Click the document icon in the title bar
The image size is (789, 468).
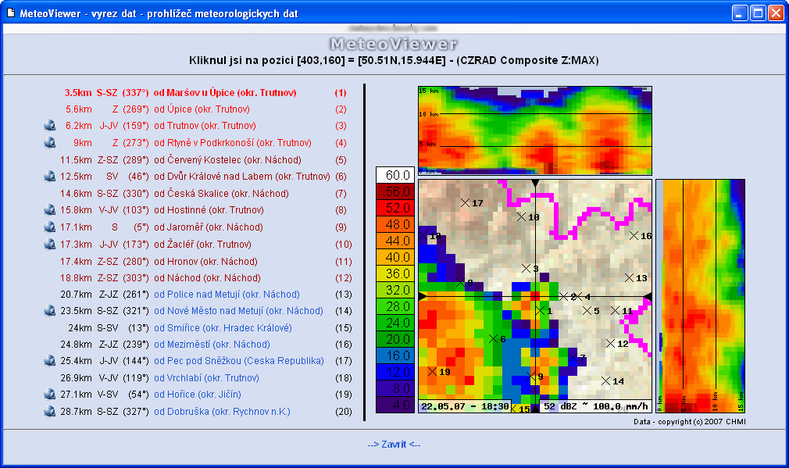click(x=11, y=13)
